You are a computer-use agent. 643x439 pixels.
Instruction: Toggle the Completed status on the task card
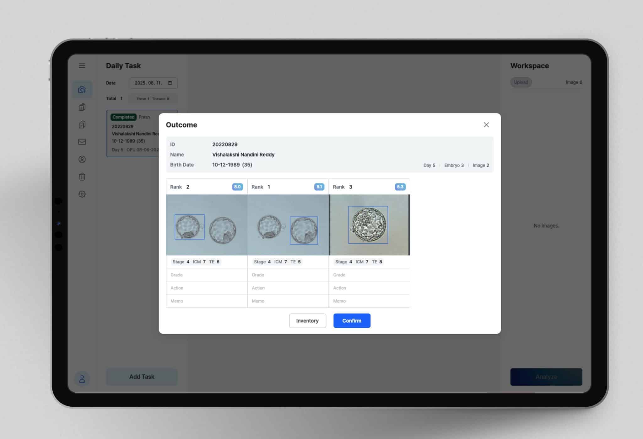pos(123,117)
